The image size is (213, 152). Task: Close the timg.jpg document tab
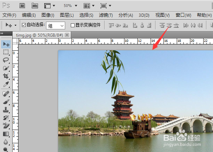(x=67, y=35)
